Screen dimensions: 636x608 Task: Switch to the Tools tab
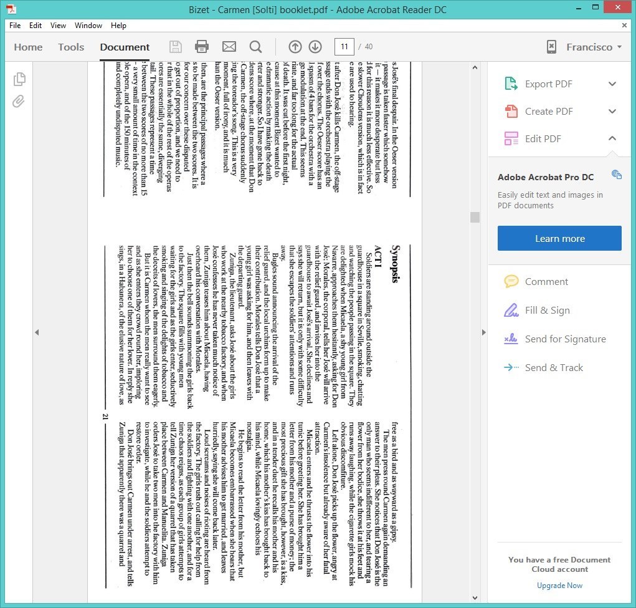[x=71, y=47]
